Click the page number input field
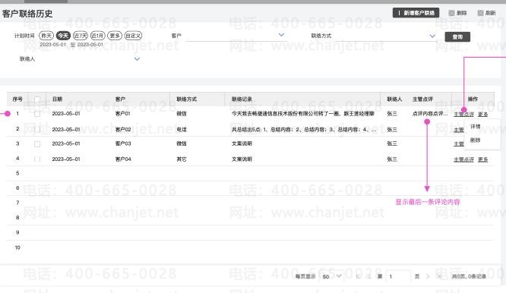 tap(399, 276)
